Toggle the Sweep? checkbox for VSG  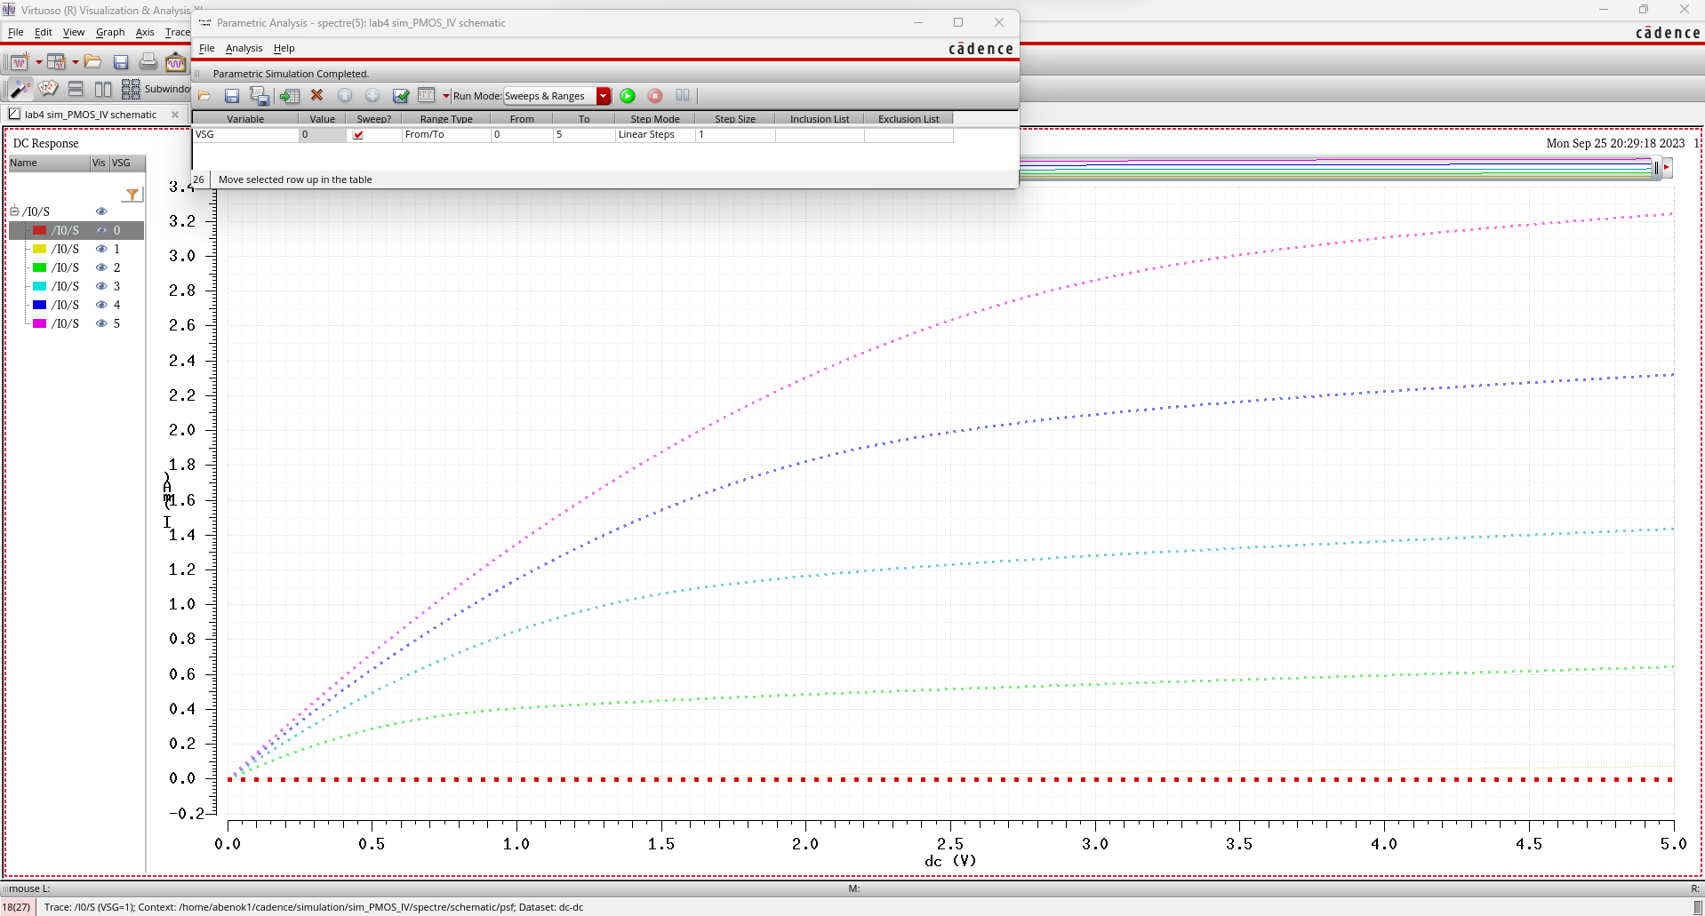(358, 135)
